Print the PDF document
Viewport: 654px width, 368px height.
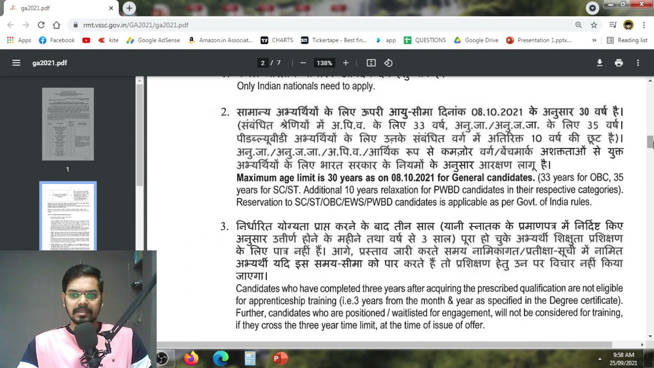tap(619, 63)
